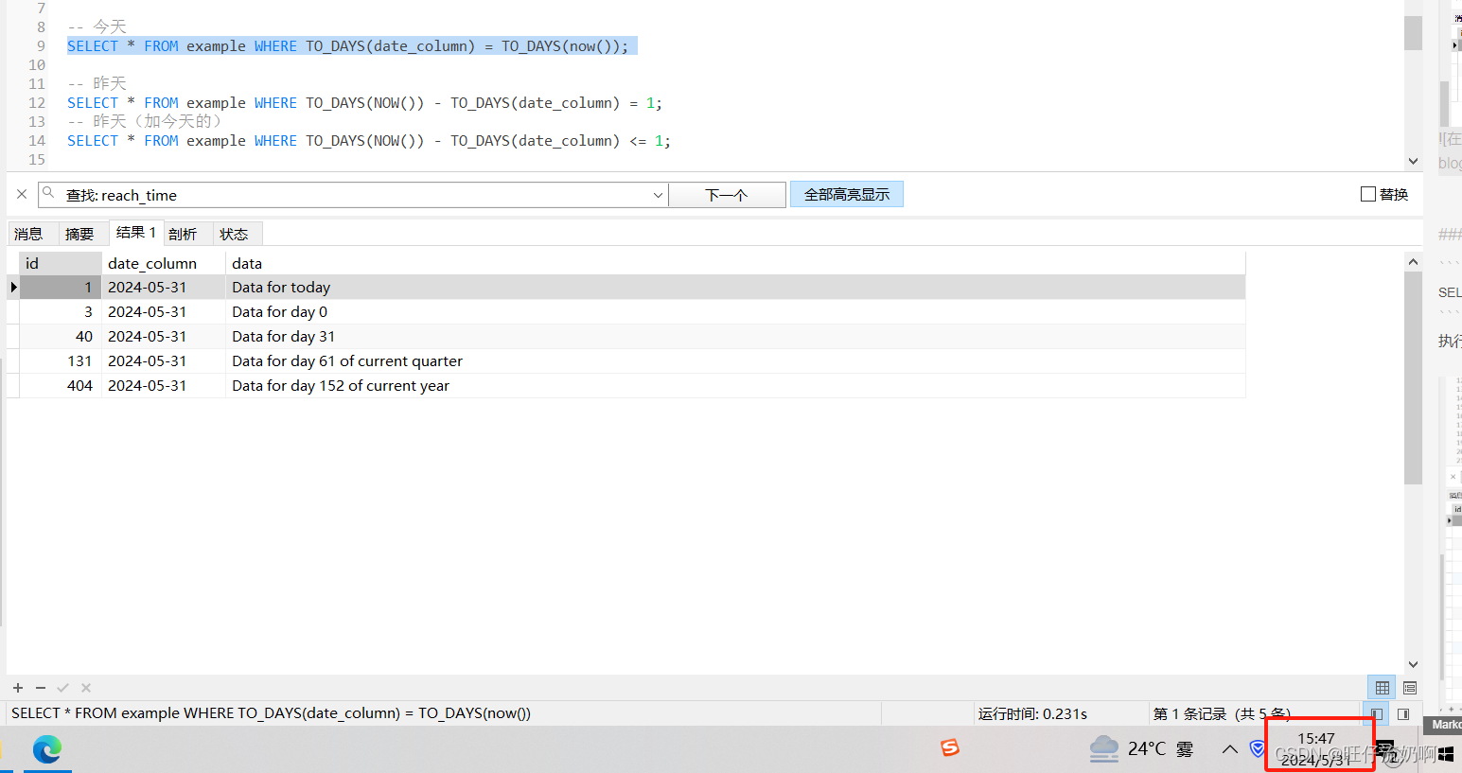The image size is (1462, 773).
Task: Click the Sogou input method icon
Action: [x=950, y=748]
